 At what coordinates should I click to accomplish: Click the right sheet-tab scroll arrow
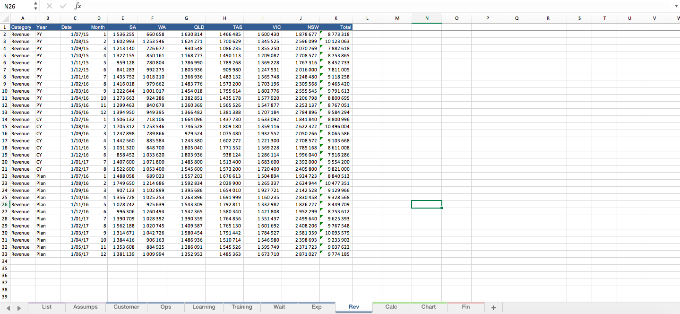19,307
